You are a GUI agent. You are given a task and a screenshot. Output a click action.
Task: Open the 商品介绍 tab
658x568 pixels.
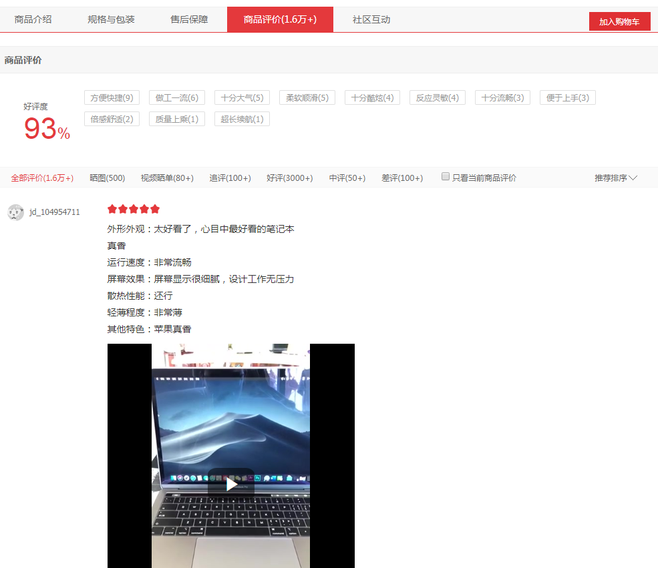33,19
